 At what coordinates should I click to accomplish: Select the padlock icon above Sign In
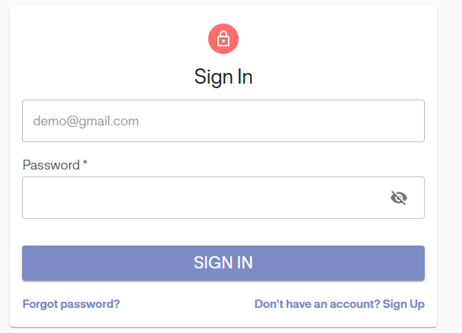tap(223, 39)
